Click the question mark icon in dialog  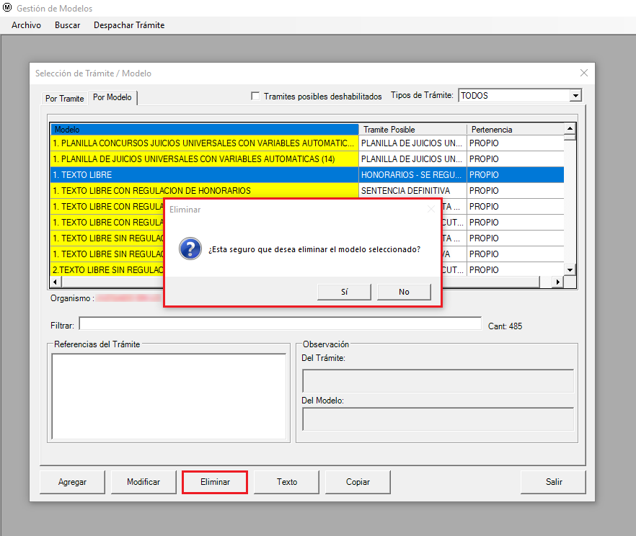click(x=190, y=249)
